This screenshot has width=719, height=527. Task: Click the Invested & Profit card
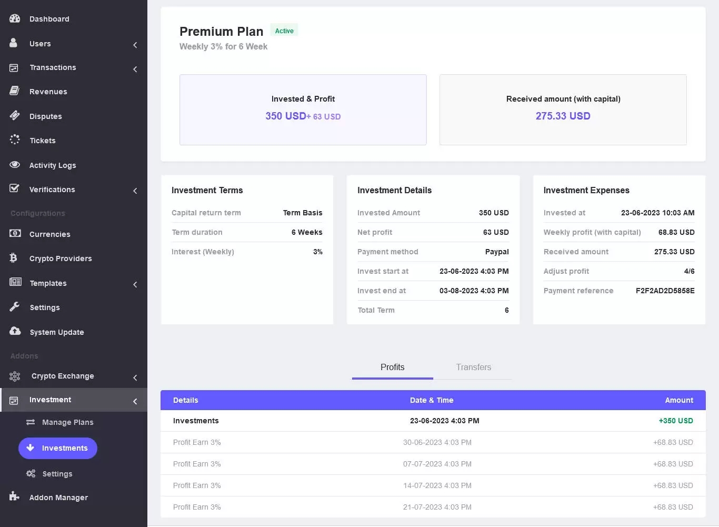[303, 110]
